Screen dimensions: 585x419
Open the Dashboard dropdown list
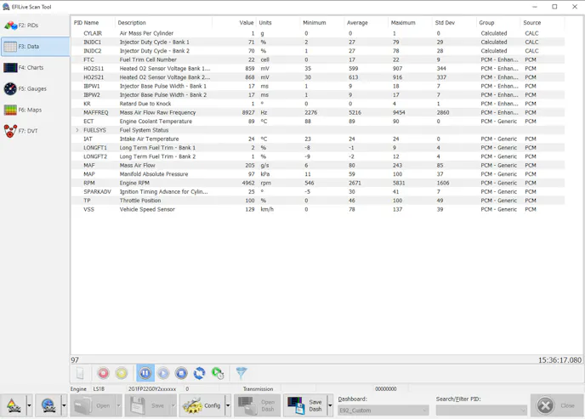tap(424, 411)
